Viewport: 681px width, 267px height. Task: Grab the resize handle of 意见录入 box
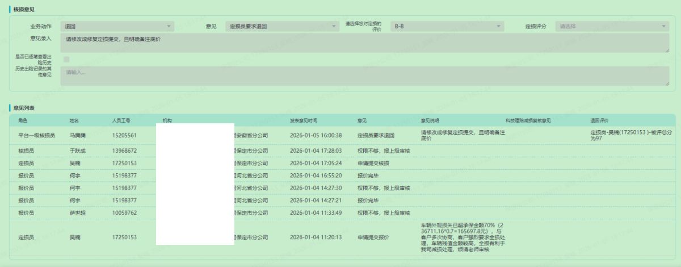click(x=667, y=51)
